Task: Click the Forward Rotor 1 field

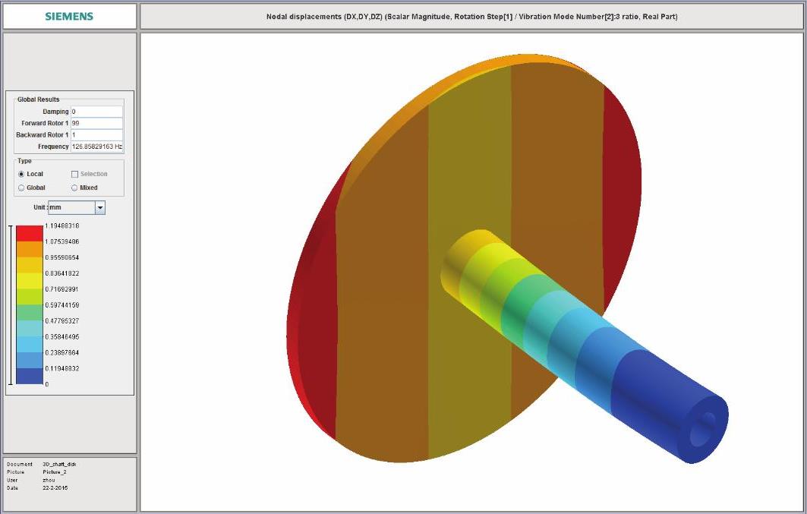Action: (96, 123)
